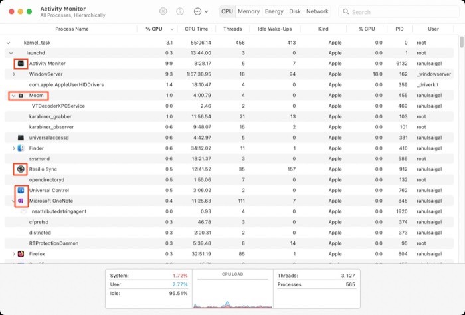Click inside the Search field
Viewport: 465px width, 315px height.
(399, 12)
